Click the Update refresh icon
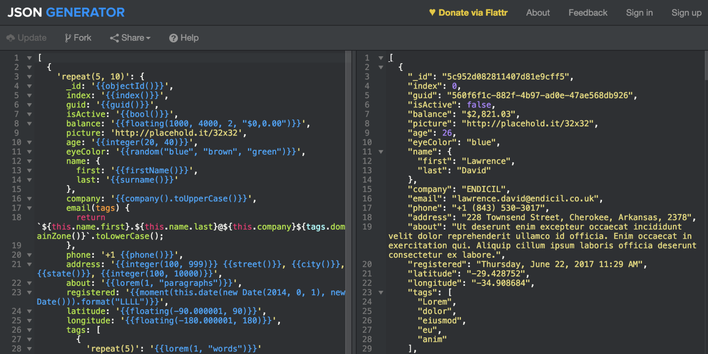The height and width of the screenshot is (354, 708). point(11,37)
